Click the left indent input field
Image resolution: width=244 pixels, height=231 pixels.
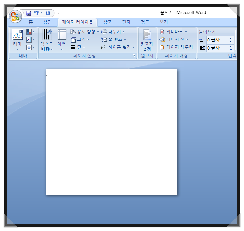point(217,40)
